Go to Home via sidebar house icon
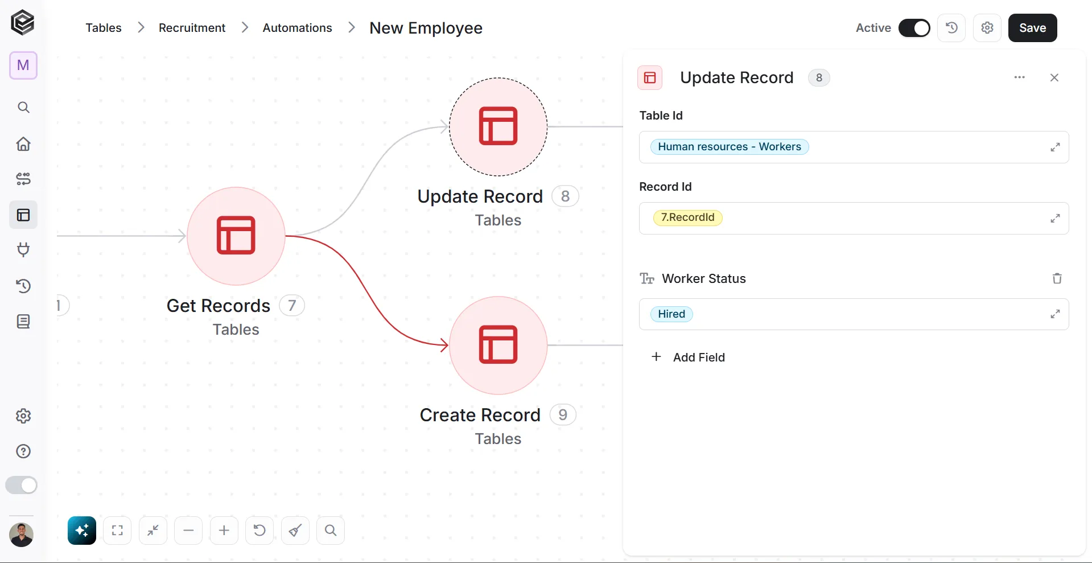 click(23, 143)
